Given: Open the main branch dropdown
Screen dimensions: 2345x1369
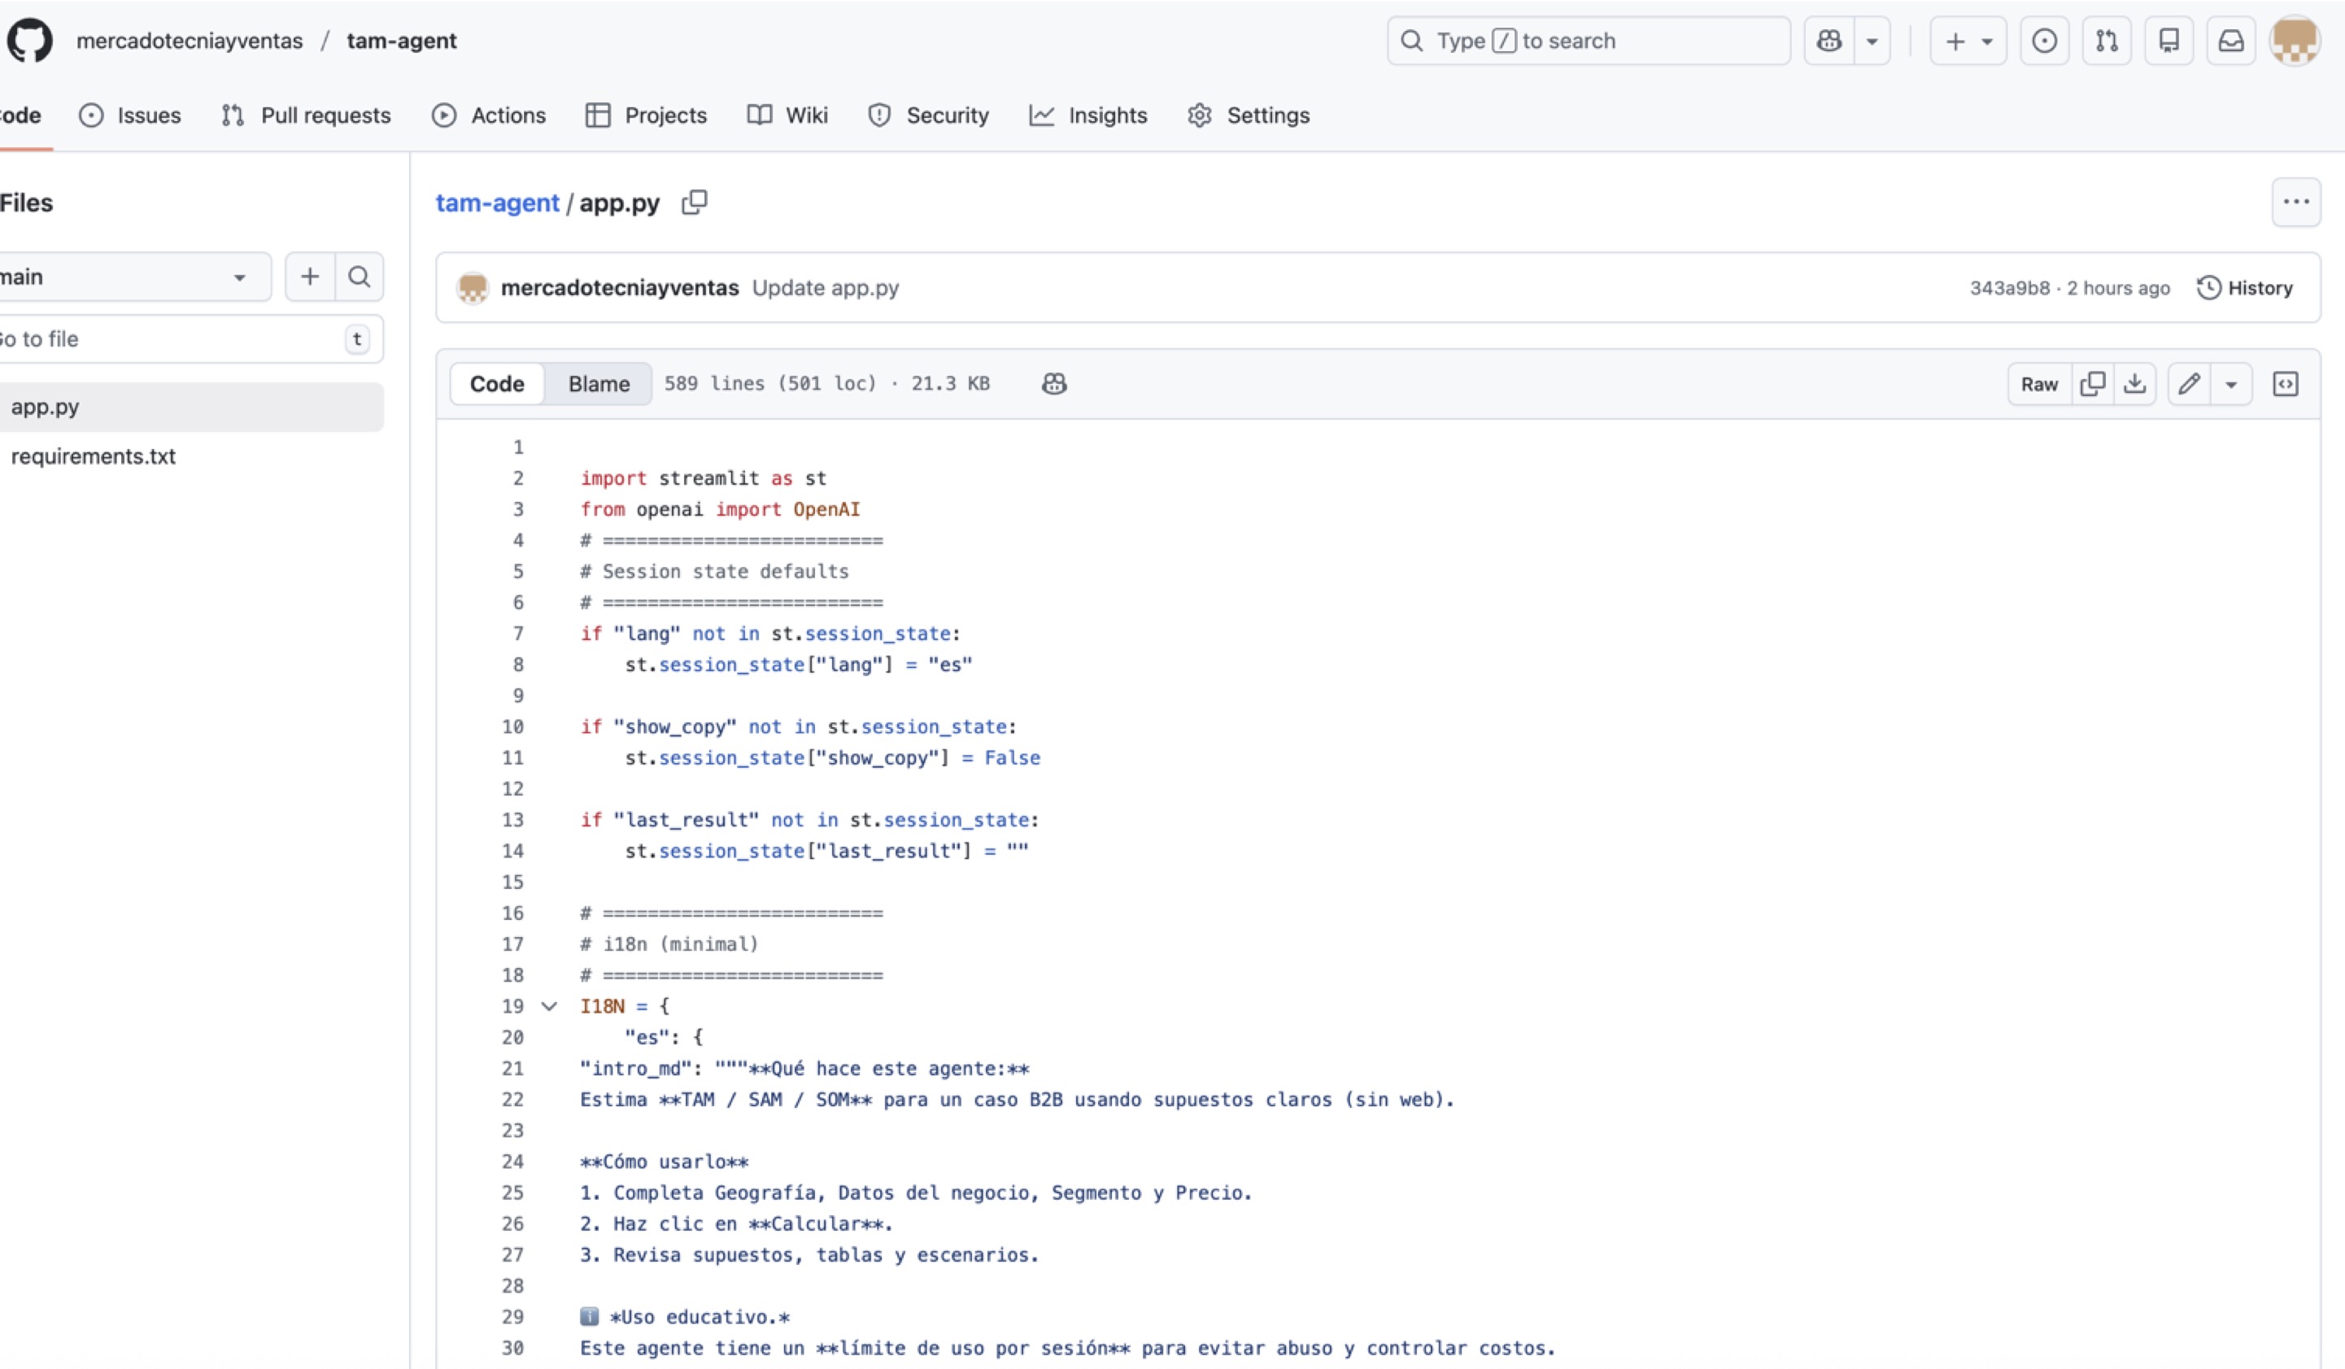Looking at the screenshot, I should [130, 277].
